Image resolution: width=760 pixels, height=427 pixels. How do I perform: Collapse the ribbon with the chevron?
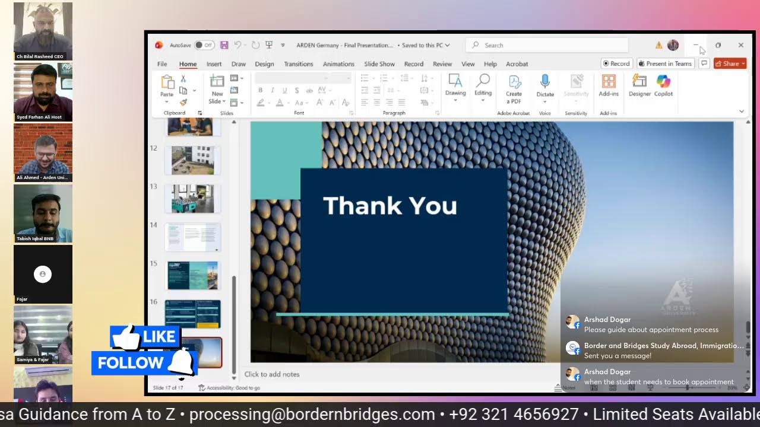[x=741, y=111]
